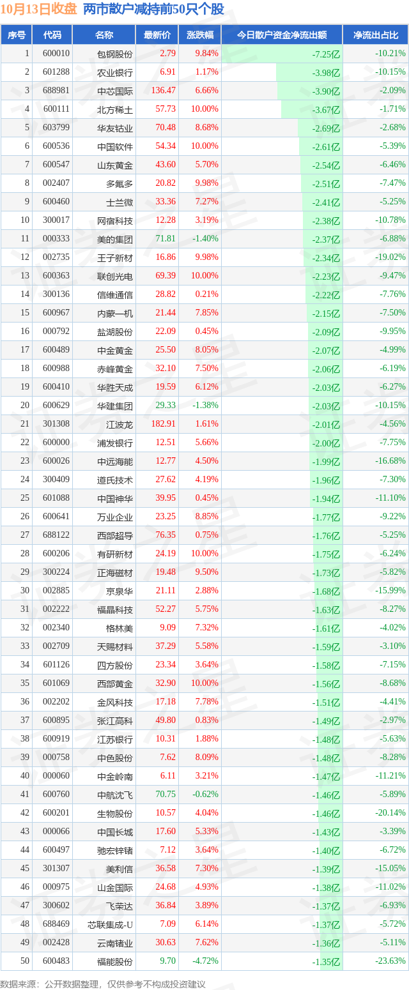Click stock name 山金国际
This screenshot has width=409, height=990.
click(x=115, y=888)
